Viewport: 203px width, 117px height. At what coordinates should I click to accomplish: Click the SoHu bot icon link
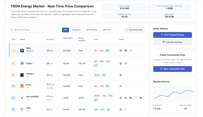(121, 86)
